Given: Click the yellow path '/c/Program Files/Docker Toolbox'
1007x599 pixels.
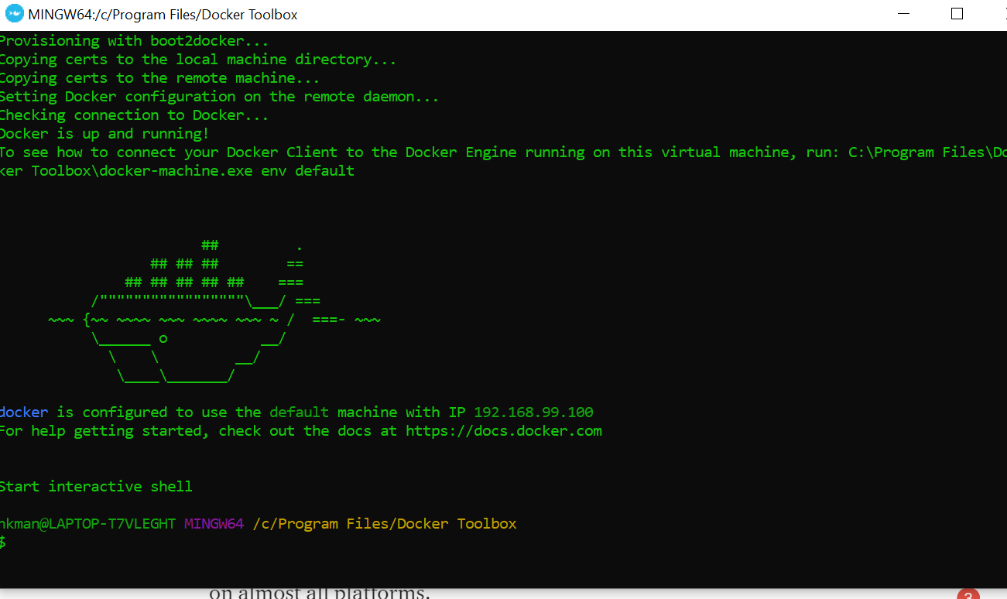Looking at the screenshot, I should pyautogui.click(x=385, y=524).
